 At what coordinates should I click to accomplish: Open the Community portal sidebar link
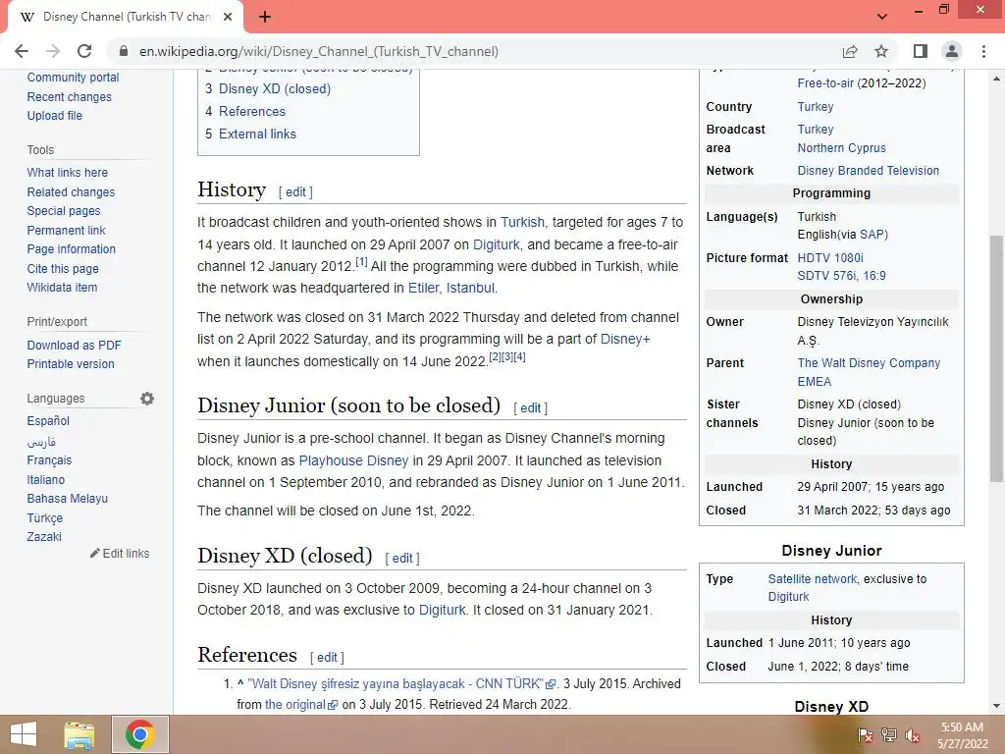[73, 78]
